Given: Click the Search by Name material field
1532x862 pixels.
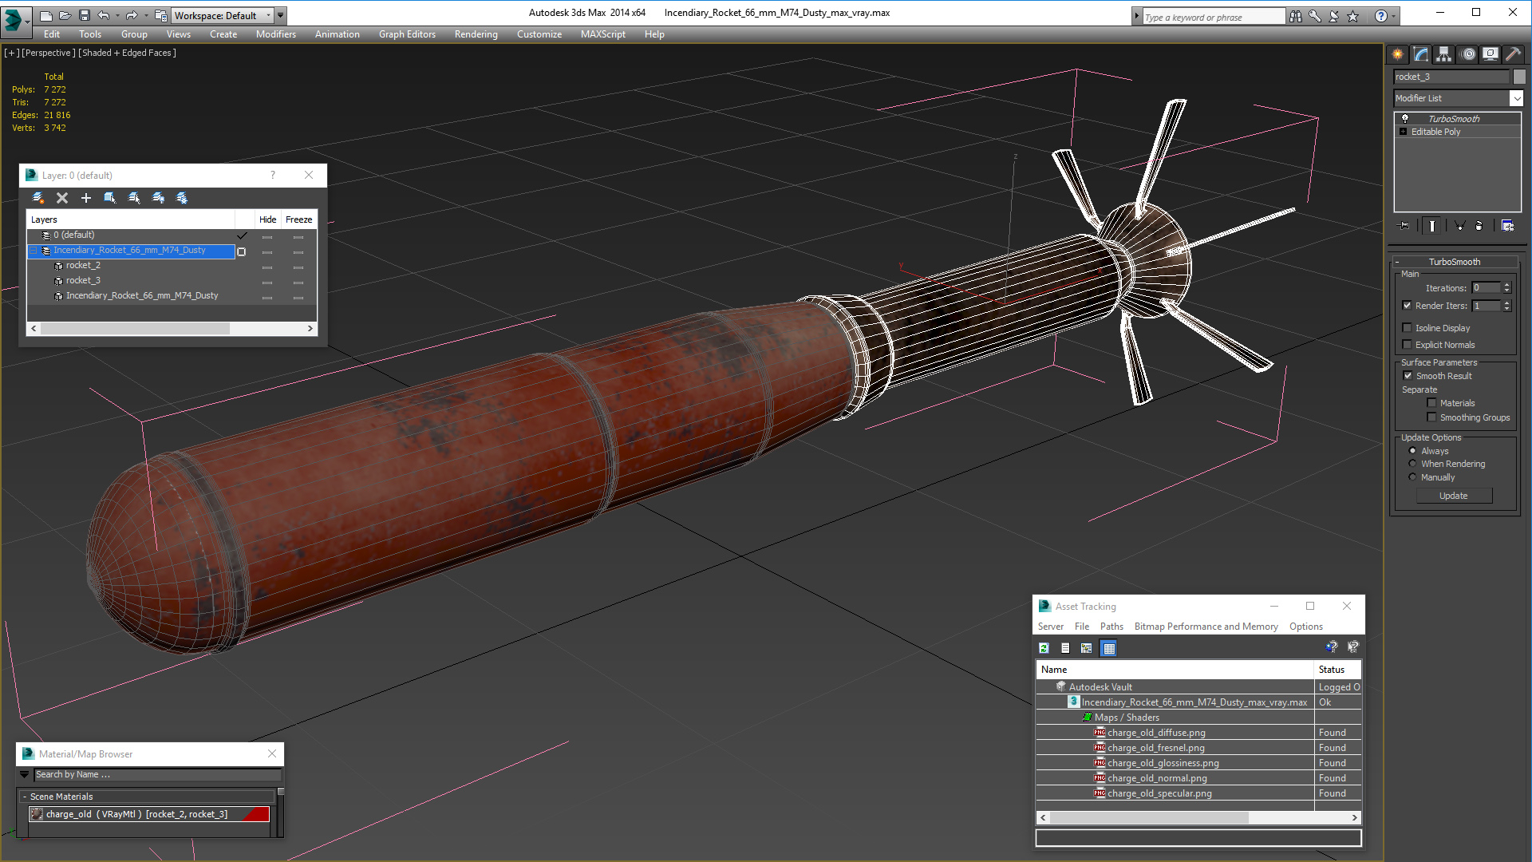Looking at the screenshot, I should coord(157,774).
